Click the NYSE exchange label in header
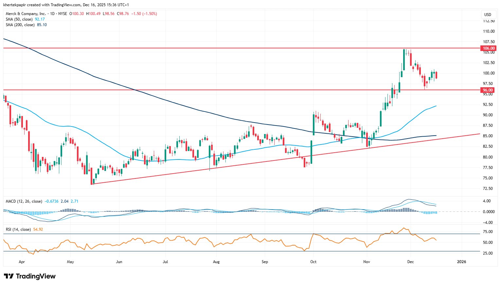501x286 pixels. coord(63,14)
